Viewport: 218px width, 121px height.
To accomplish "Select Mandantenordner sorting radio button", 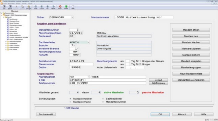I will (x=70, y=99).
